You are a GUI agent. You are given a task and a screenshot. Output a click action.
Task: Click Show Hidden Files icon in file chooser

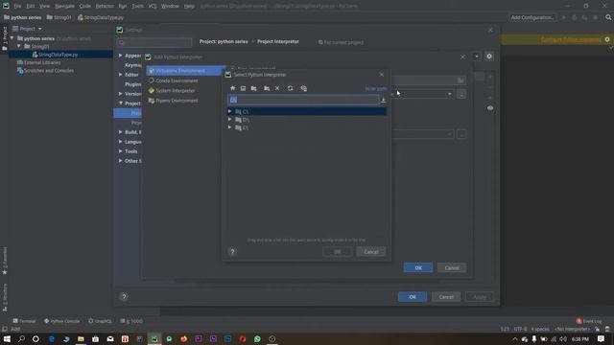point(303,88)
